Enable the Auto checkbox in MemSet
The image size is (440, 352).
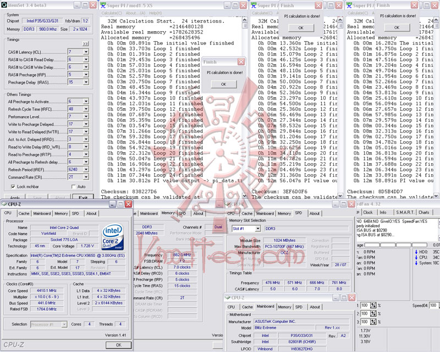pyautogui.click(x=74, y=186)
